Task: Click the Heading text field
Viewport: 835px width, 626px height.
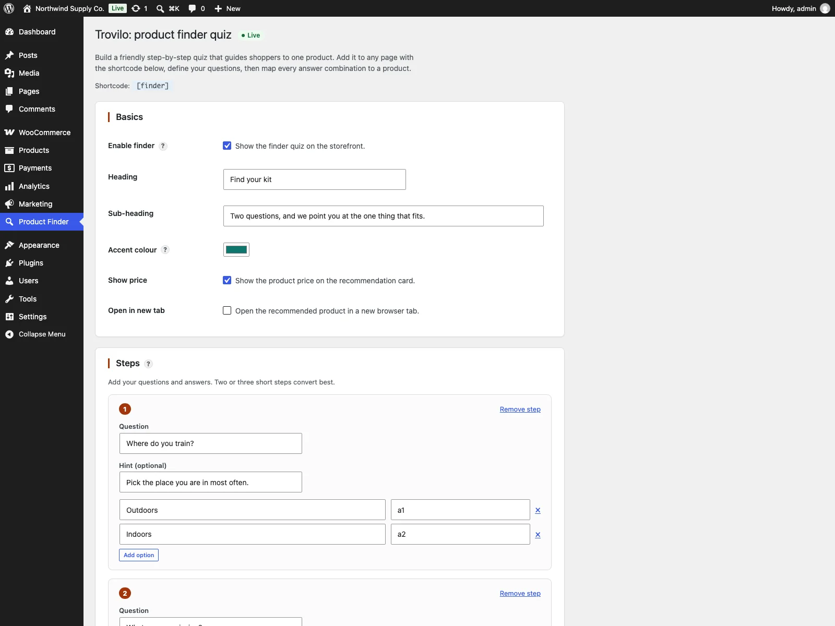Action: (x=315, y=179)
